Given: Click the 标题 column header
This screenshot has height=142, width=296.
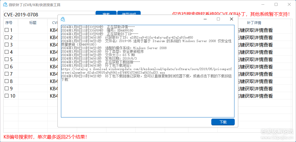Looking at the screenshot, I should click(x=33, y=23).
